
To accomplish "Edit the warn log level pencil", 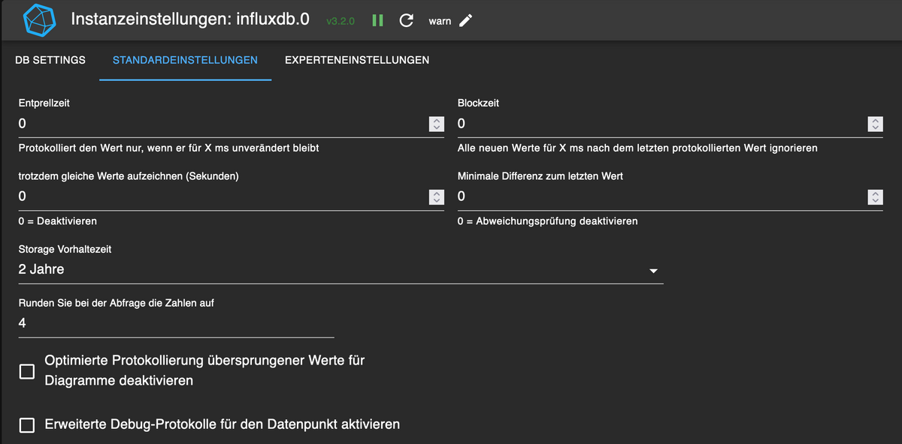I will coord(465,21).
